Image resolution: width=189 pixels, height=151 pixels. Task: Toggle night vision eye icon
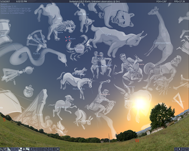[x=50, y=149]
